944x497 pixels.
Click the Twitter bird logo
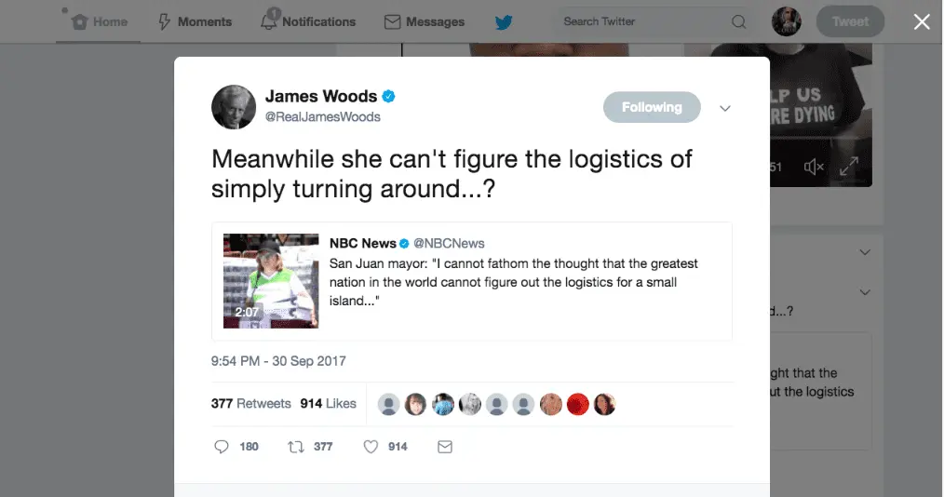504,22
